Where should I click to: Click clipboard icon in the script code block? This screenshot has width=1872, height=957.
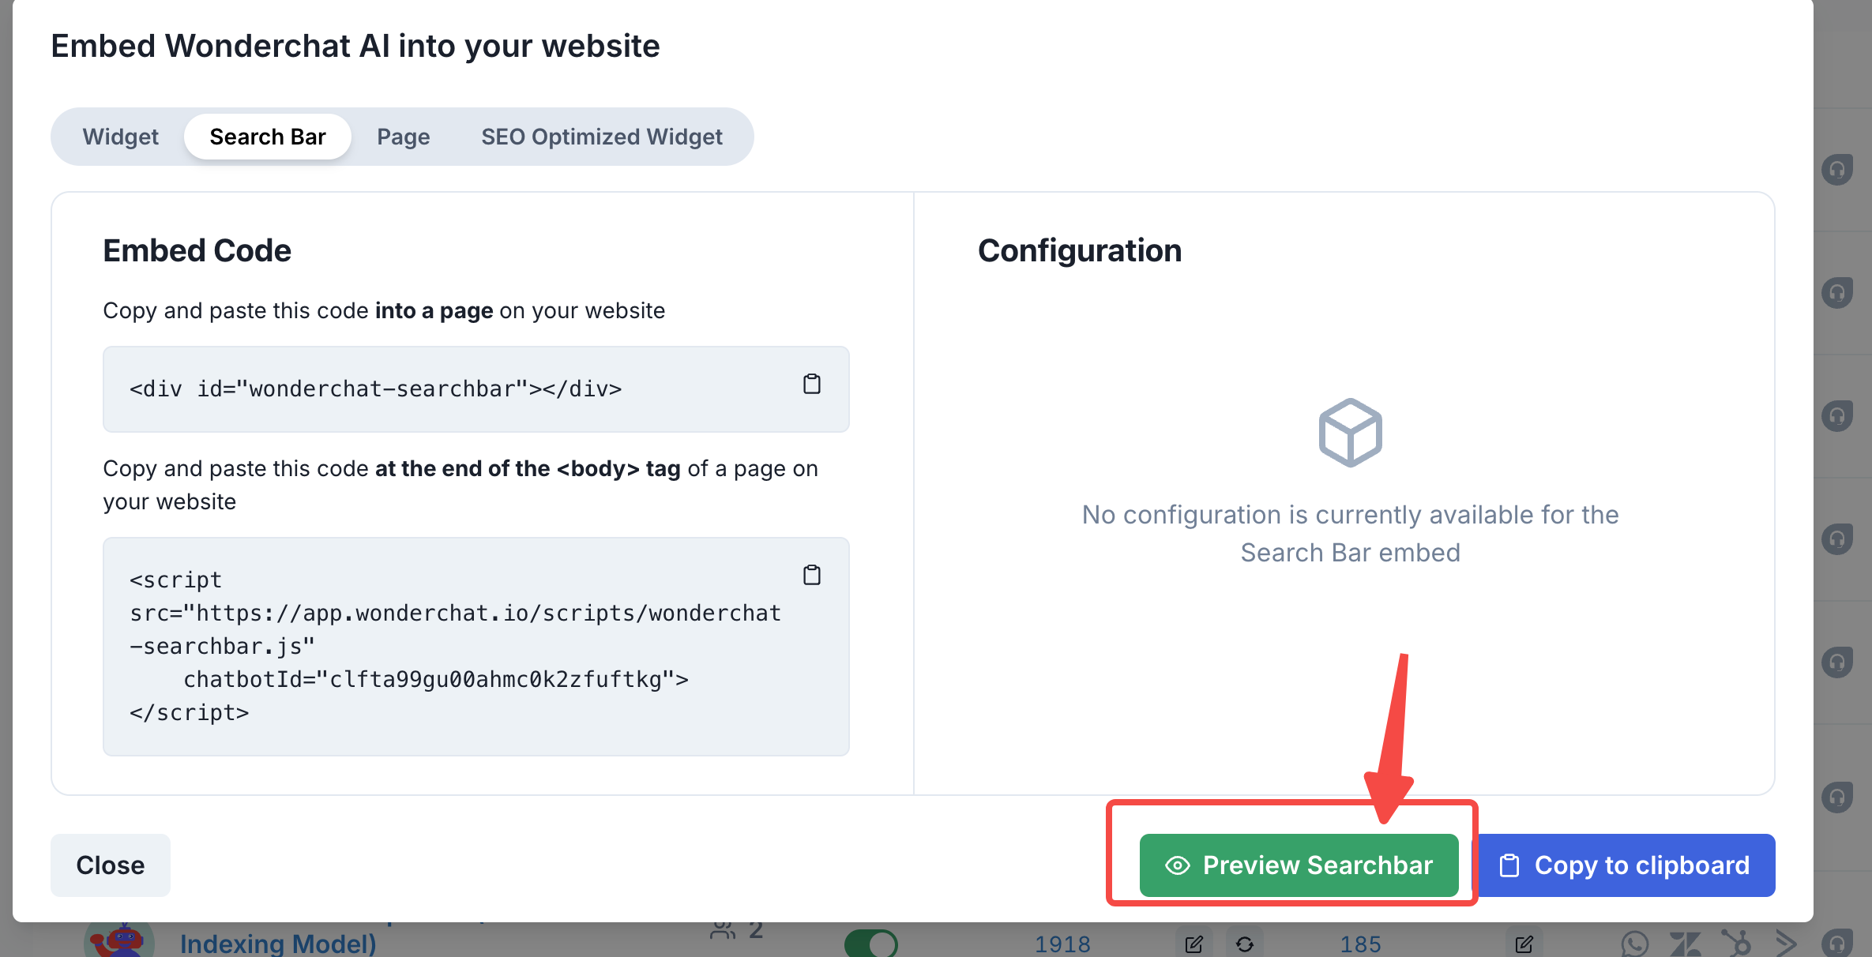811,575
